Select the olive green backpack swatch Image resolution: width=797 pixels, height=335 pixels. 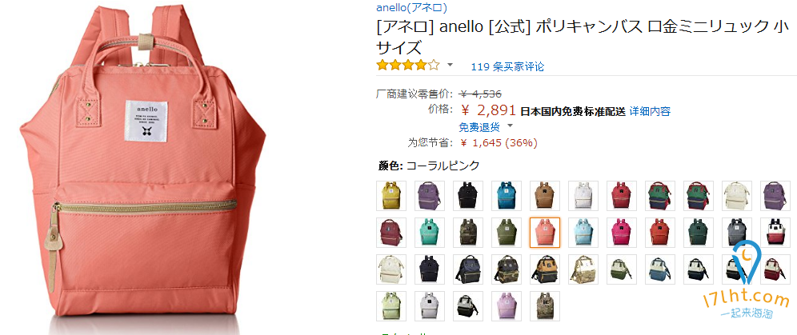[507, 233]
